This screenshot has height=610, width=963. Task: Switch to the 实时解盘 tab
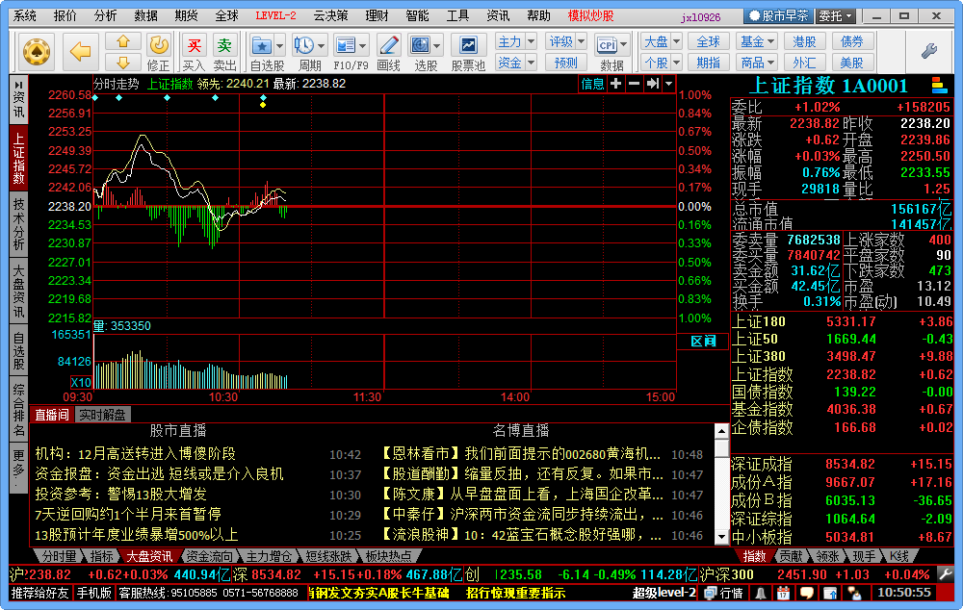pos(102,415)
